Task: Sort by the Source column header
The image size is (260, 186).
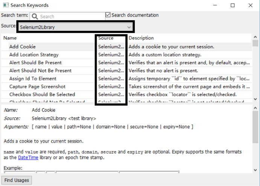Action: click(x=106, y=38)
